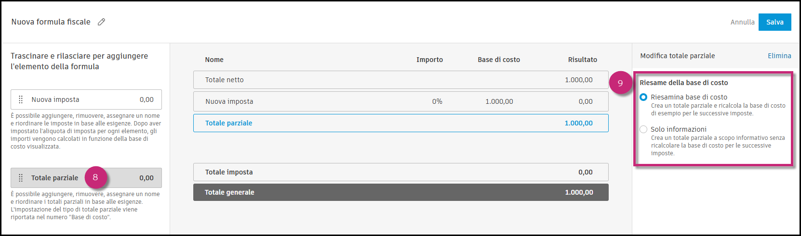This screenshot has height=236, width=801.
Task: Click the pink step 9 badge
Action: [x=620, y=83]
